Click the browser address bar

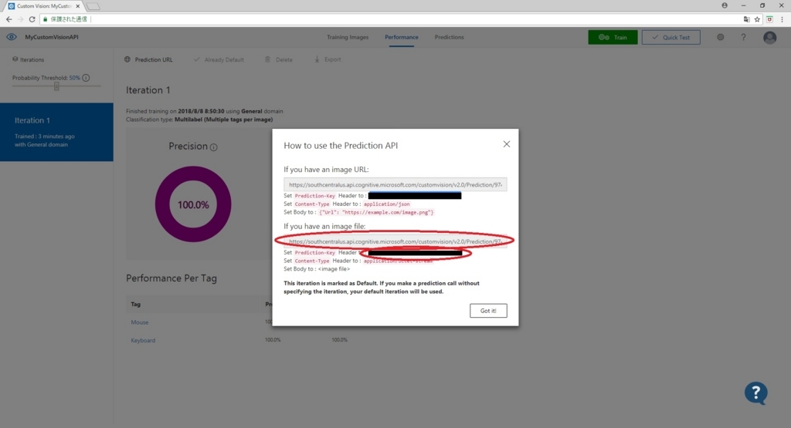391,19
